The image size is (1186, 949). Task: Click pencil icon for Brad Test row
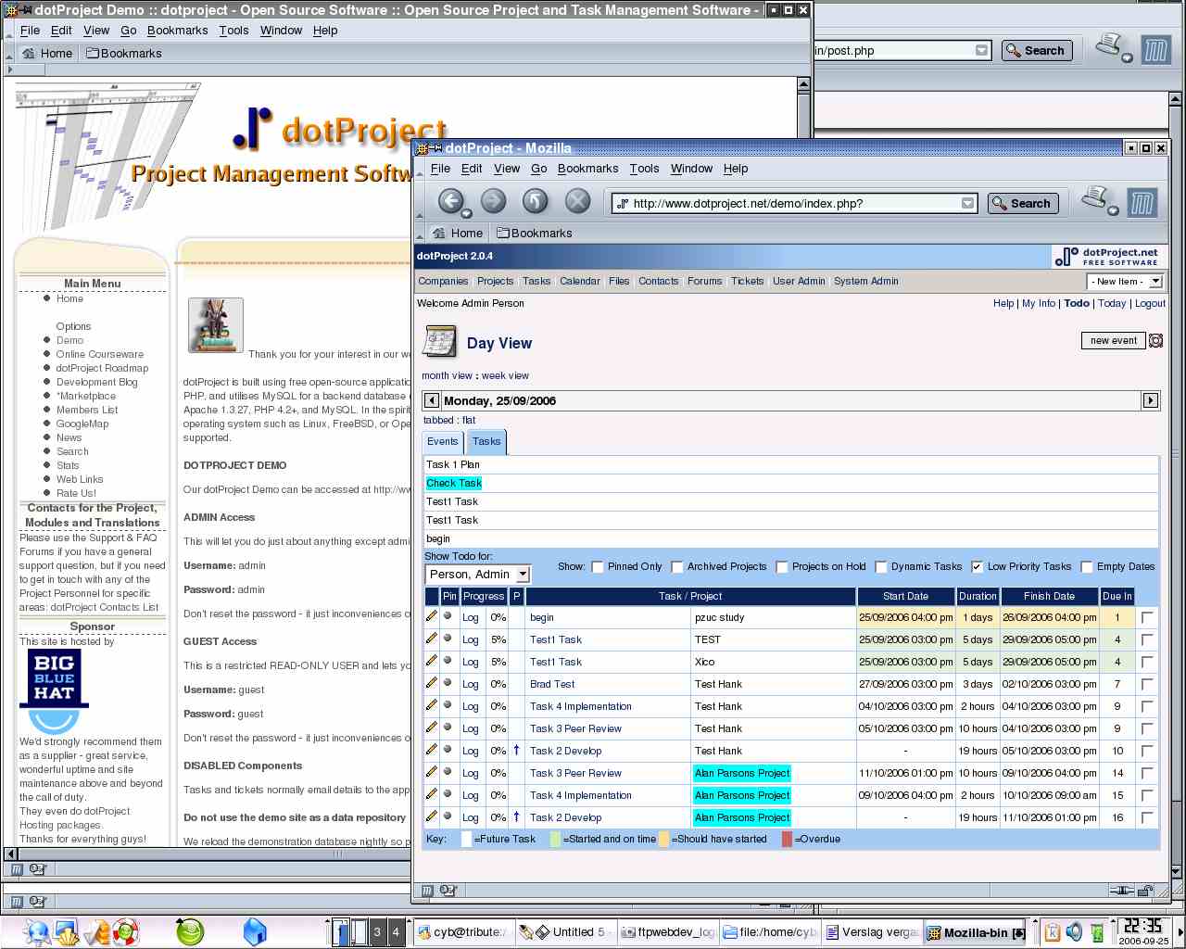(x=431, y=683)
